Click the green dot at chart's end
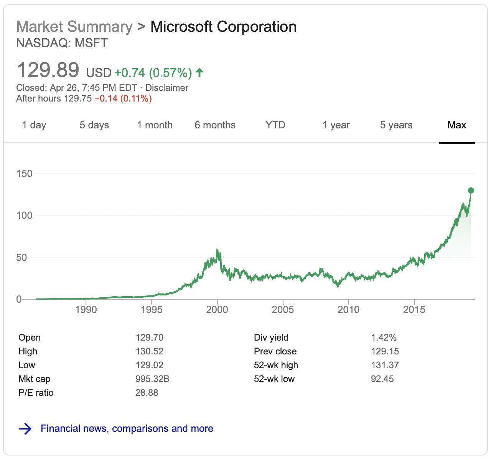491x459 pixels. pos(471,190)
